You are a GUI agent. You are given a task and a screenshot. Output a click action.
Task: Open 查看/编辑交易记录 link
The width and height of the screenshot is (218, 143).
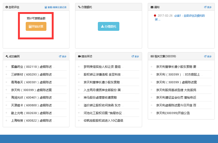pos(56,7)
